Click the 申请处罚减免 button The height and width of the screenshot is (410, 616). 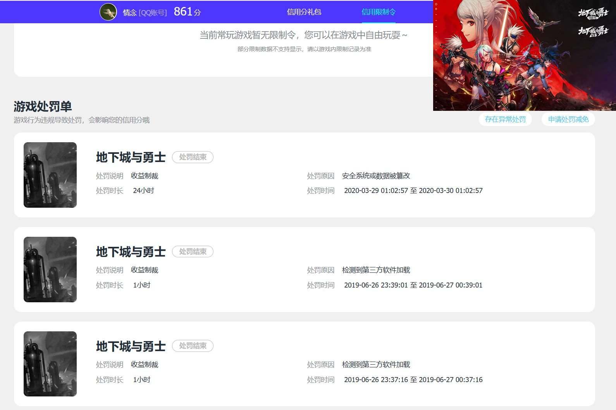coord(568,119)
